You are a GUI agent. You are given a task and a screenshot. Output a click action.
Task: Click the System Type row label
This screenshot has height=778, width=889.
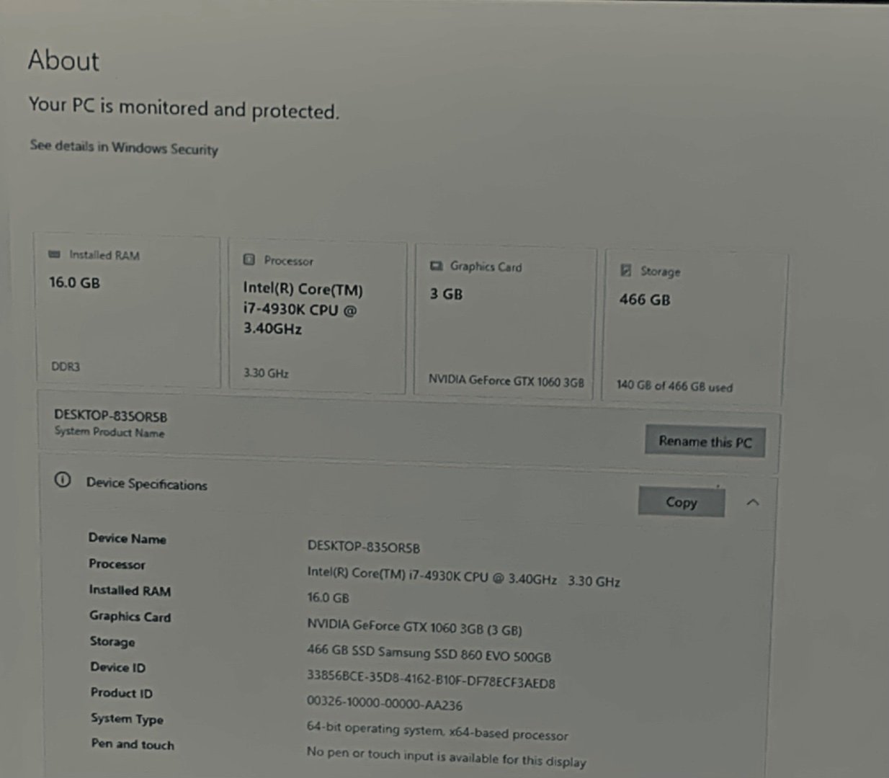(x=128, y=719)
